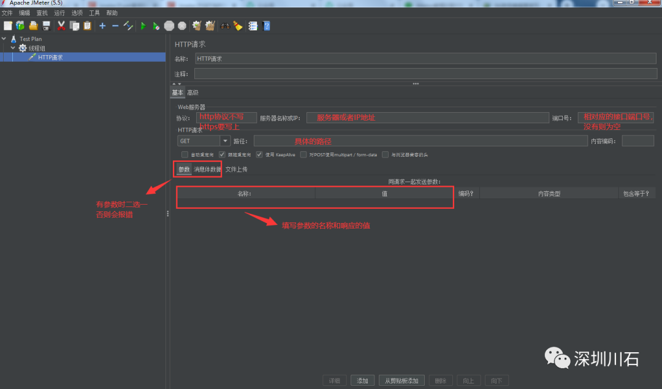Click the blue plus Expand All icon
Viewport: 662px width, 389px height.
(102, 26)
